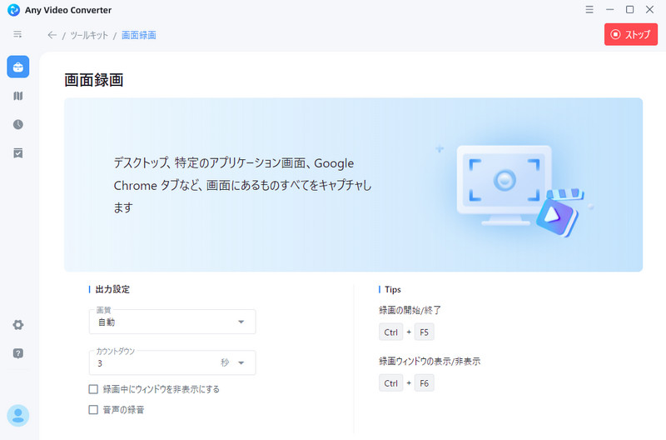Click the Tips section label
The image size is (666, 440).
(x=392, y=289)
